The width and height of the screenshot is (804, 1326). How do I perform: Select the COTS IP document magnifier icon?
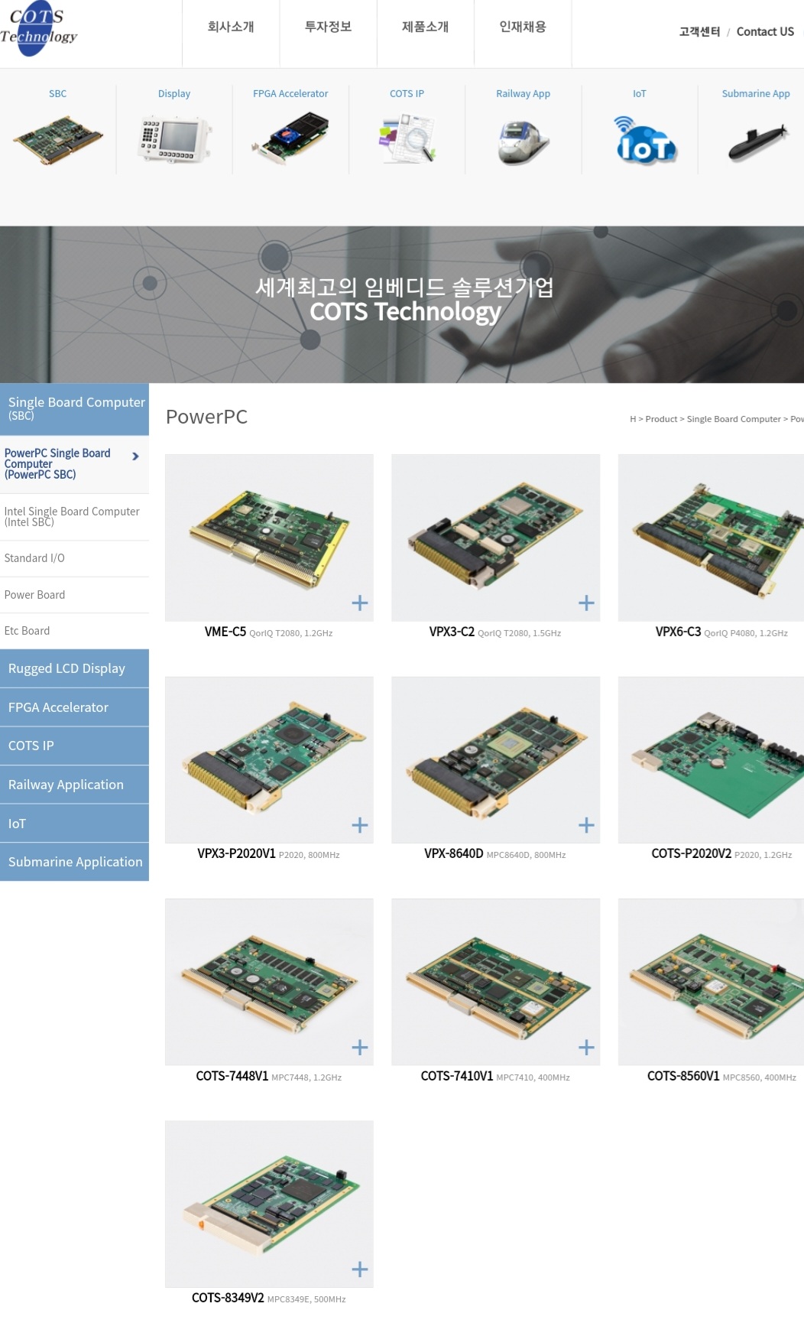pyautogui.click(x=407, y=138)
